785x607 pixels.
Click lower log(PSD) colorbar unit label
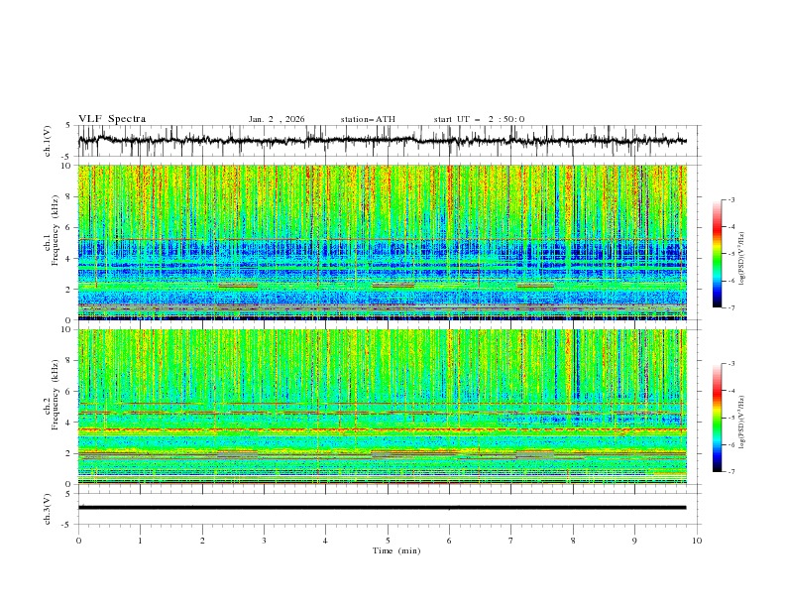(x=742, y=422)
